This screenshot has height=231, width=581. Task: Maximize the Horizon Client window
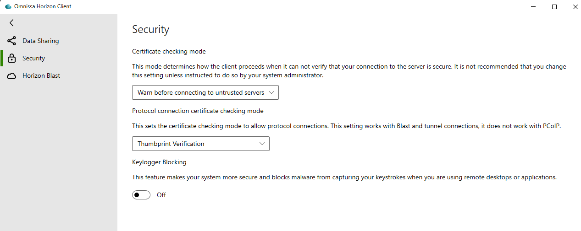[554, 7]
